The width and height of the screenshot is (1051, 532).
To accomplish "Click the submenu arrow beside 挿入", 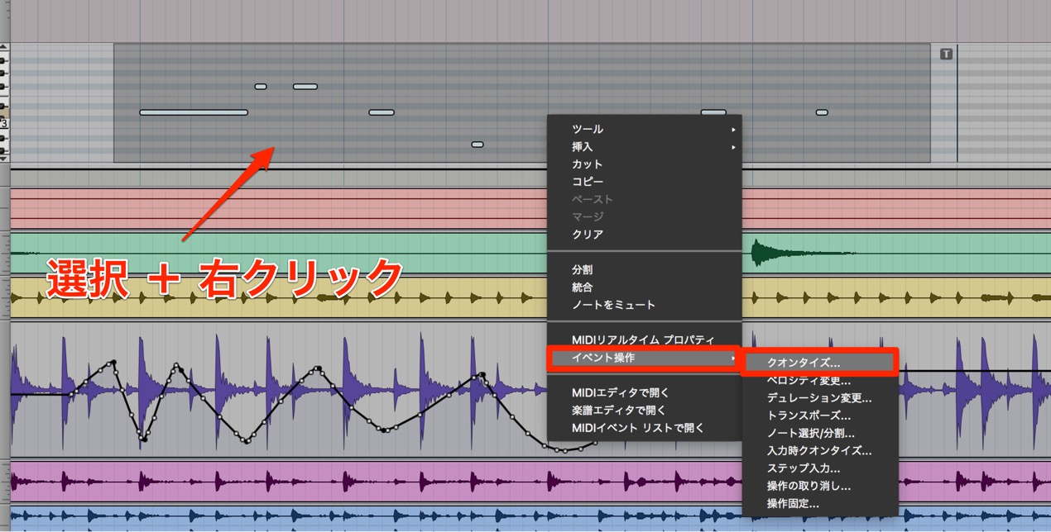I will (x=733, y=147).
